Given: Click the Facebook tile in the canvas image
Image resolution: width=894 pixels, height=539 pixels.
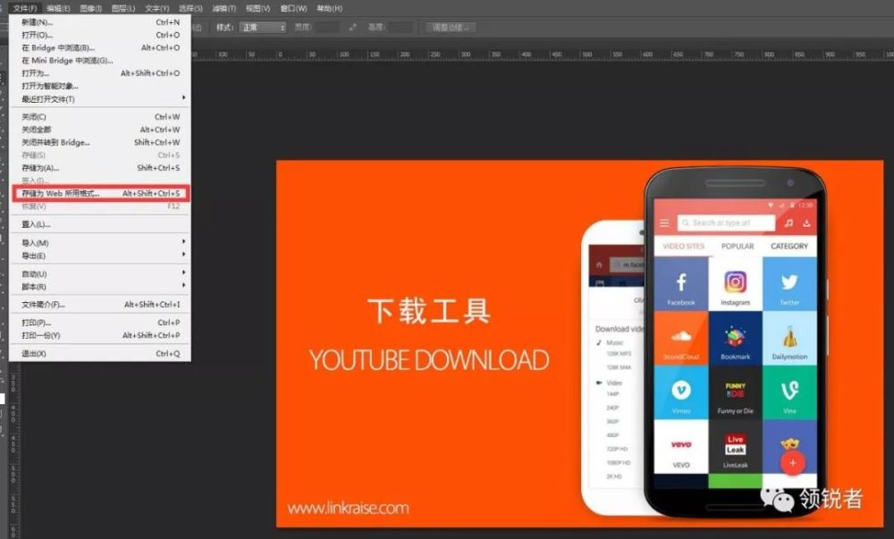Looking at the screenshot, I should (680, 284).
